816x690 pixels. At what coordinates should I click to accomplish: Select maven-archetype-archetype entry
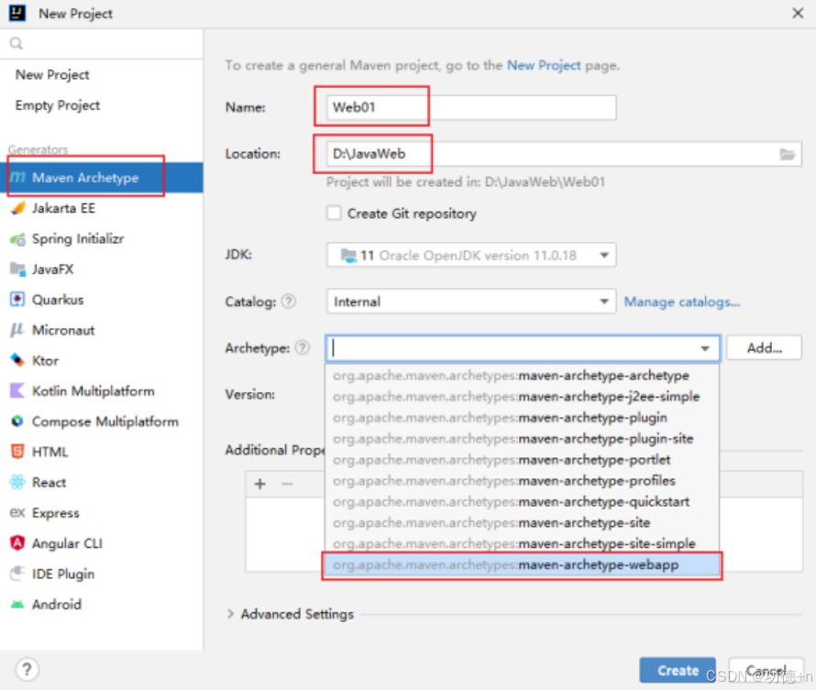pyautogui.click(x=522, y=376)
